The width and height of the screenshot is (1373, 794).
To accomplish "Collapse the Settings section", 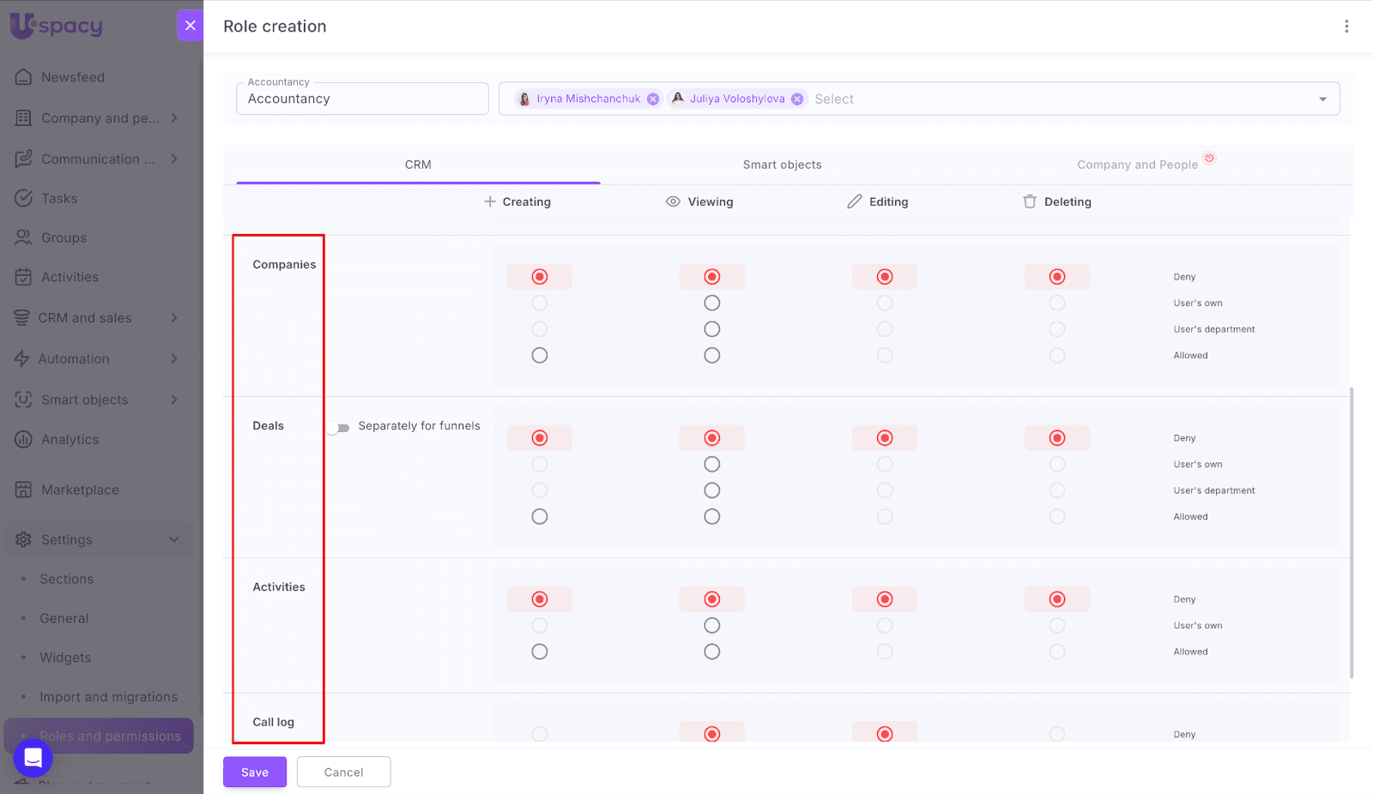I will pos(174,539).
